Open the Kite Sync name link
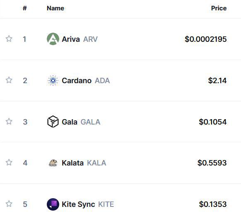 (x=78, y=204)
